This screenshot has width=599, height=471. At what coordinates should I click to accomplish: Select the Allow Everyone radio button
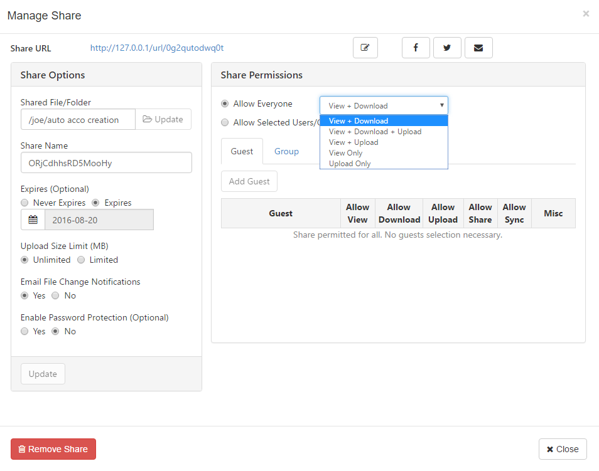(225, 104)
